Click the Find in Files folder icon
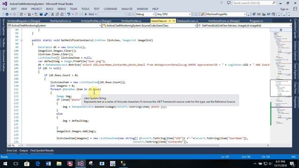299x168 pixels. tap(203, 14)
